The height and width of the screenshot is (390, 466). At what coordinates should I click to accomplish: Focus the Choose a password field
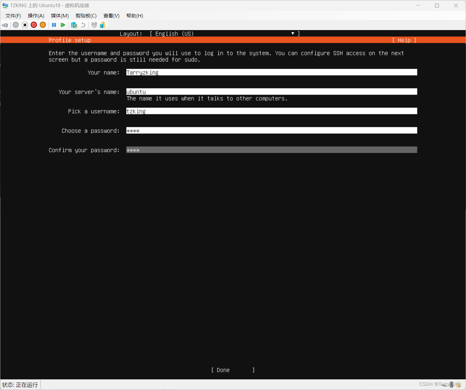tap(271, 130)
